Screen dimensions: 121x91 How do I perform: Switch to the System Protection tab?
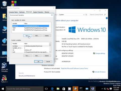[38, 12]
